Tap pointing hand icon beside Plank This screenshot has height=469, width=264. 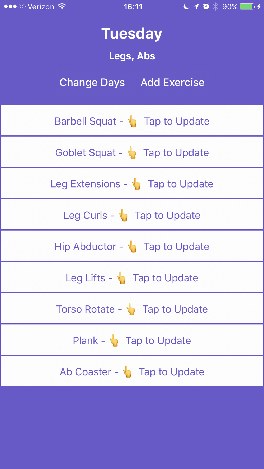point(114,341)
